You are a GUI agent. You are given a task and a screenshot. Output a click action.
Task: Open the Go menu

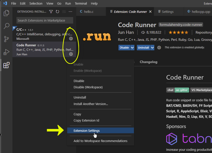pyautogui.click(x=59, y=4)
